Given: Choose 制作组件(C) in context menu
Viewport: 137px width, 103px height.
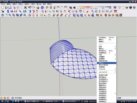Looking at the screenshot, I should 107,51.
